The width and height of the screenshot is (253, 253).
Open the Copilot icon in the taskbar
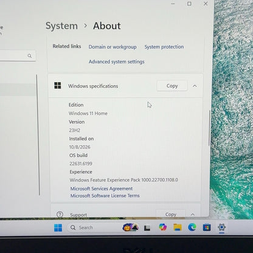(162, 227)
